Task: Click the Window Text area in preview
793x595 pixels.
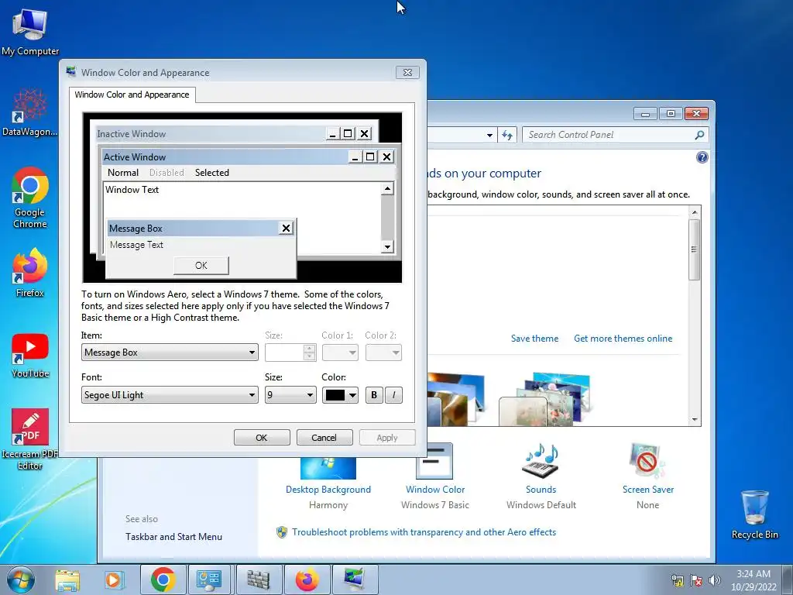Action: pos(242,200)
